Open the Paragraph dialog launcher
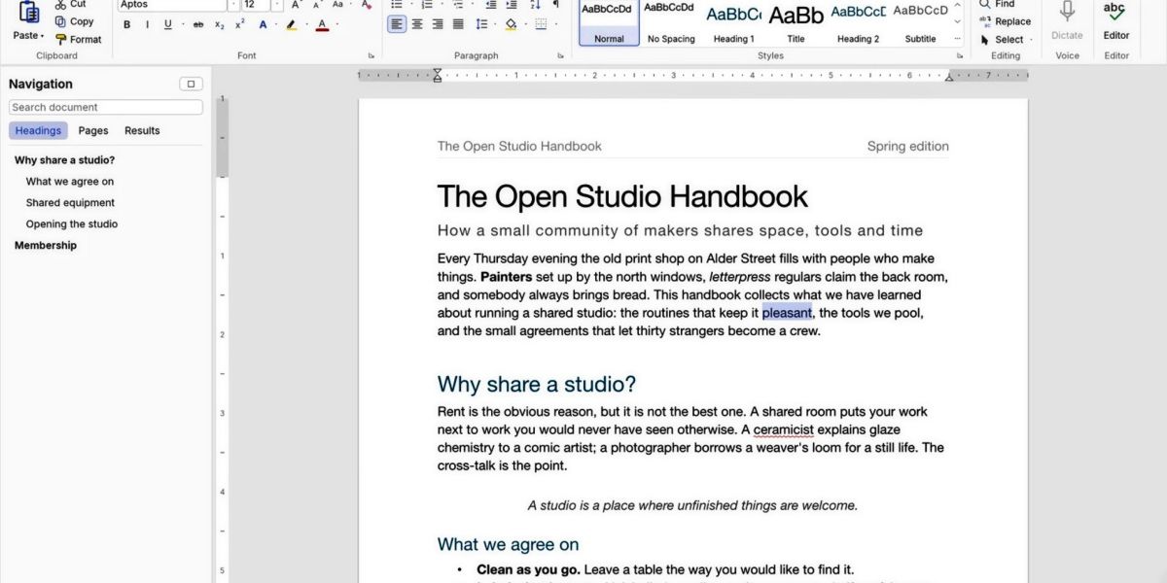Viewport: 1167px width, 583px height. tap(560, 56)
